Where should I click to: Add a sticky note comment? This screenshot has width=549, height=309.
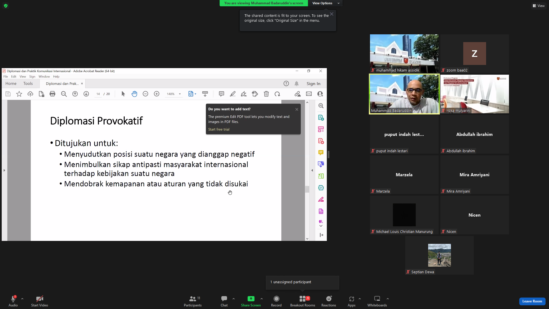coord(221,94)
